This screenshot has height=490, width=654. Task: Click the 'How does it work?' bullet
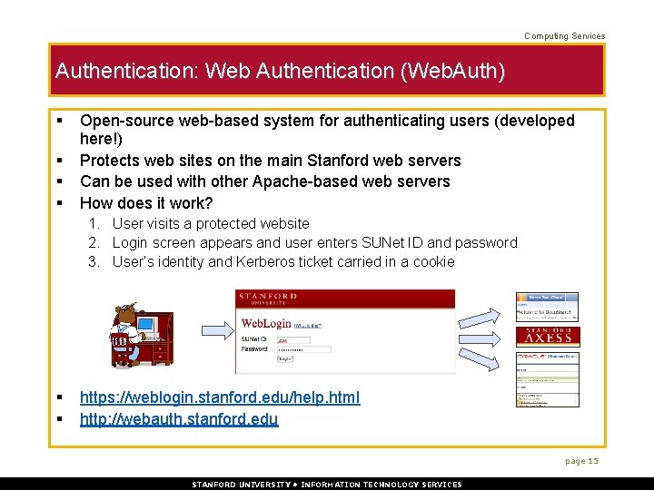146,203
